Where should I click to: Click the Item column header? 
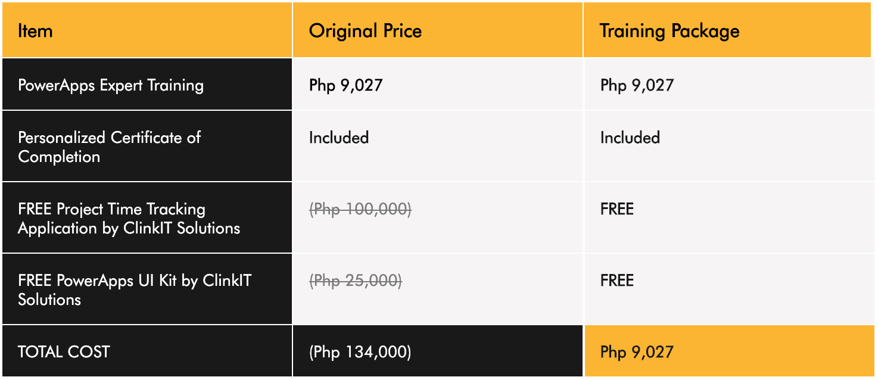point(147,30)
